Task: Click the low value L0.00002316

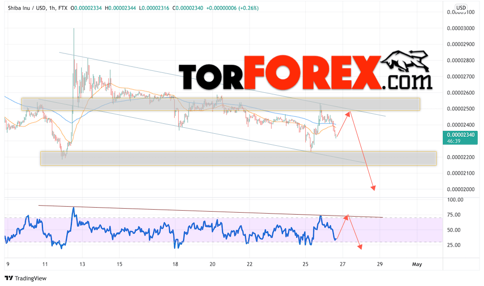Action: click(154, 8)
